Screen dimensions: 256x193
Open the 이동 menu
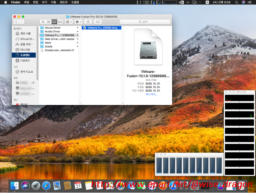53,2
